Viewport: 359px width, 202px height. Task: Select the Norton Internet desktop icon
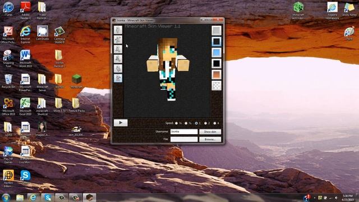pyautogui.click(x=8, y=178)
